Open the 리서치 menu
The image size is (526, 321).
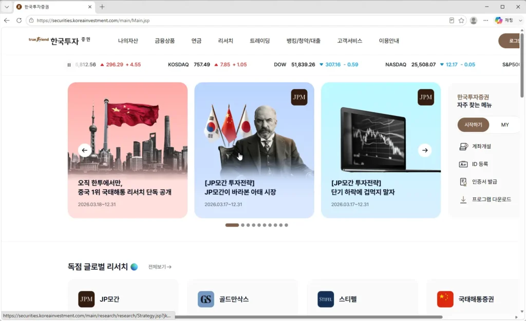click(x=226, y=41)
